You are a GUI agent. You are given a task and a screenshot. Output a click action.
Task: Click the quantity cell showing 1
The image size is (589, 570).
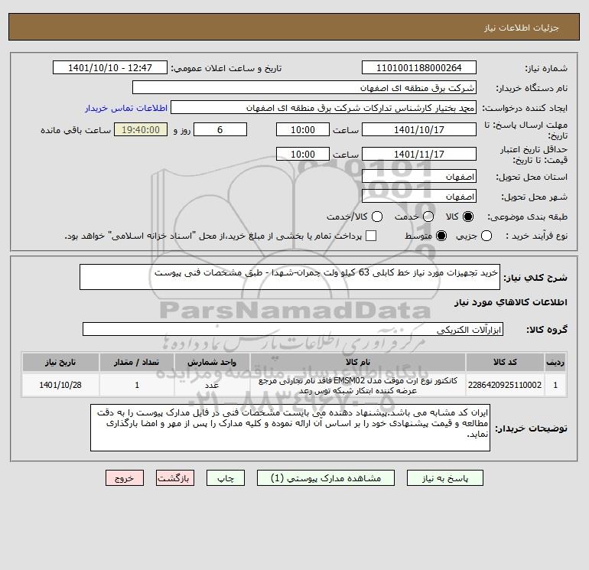point(137,385)
